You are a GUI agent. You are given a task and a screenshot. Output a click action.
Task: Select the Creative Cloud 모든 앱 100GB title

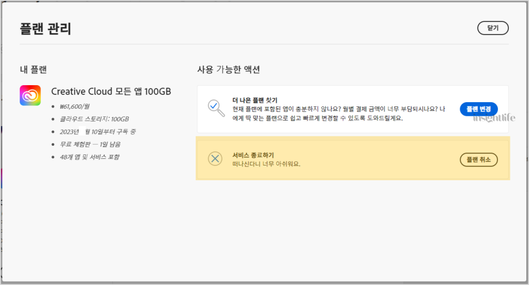(111, 91)
